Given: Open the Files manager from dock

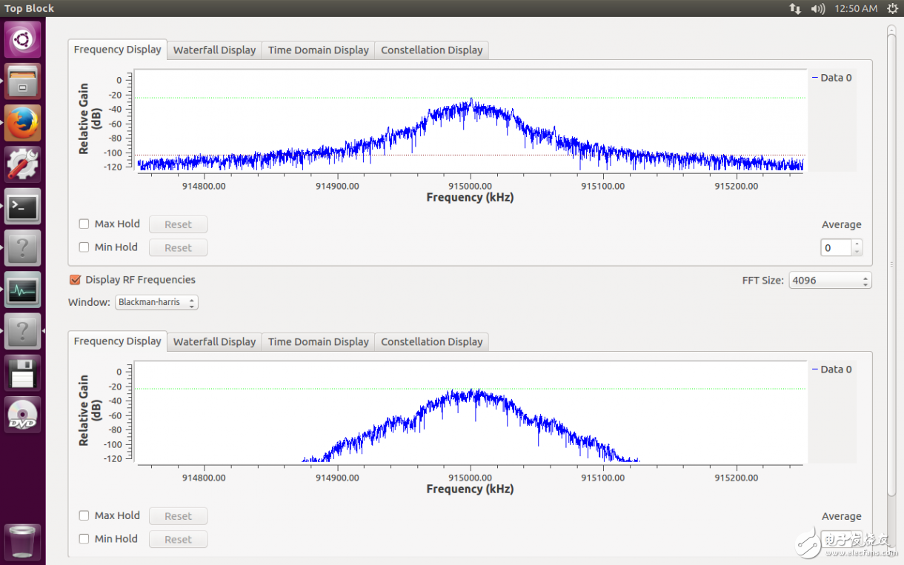Looking at the screenshot, I should (22, 81).
